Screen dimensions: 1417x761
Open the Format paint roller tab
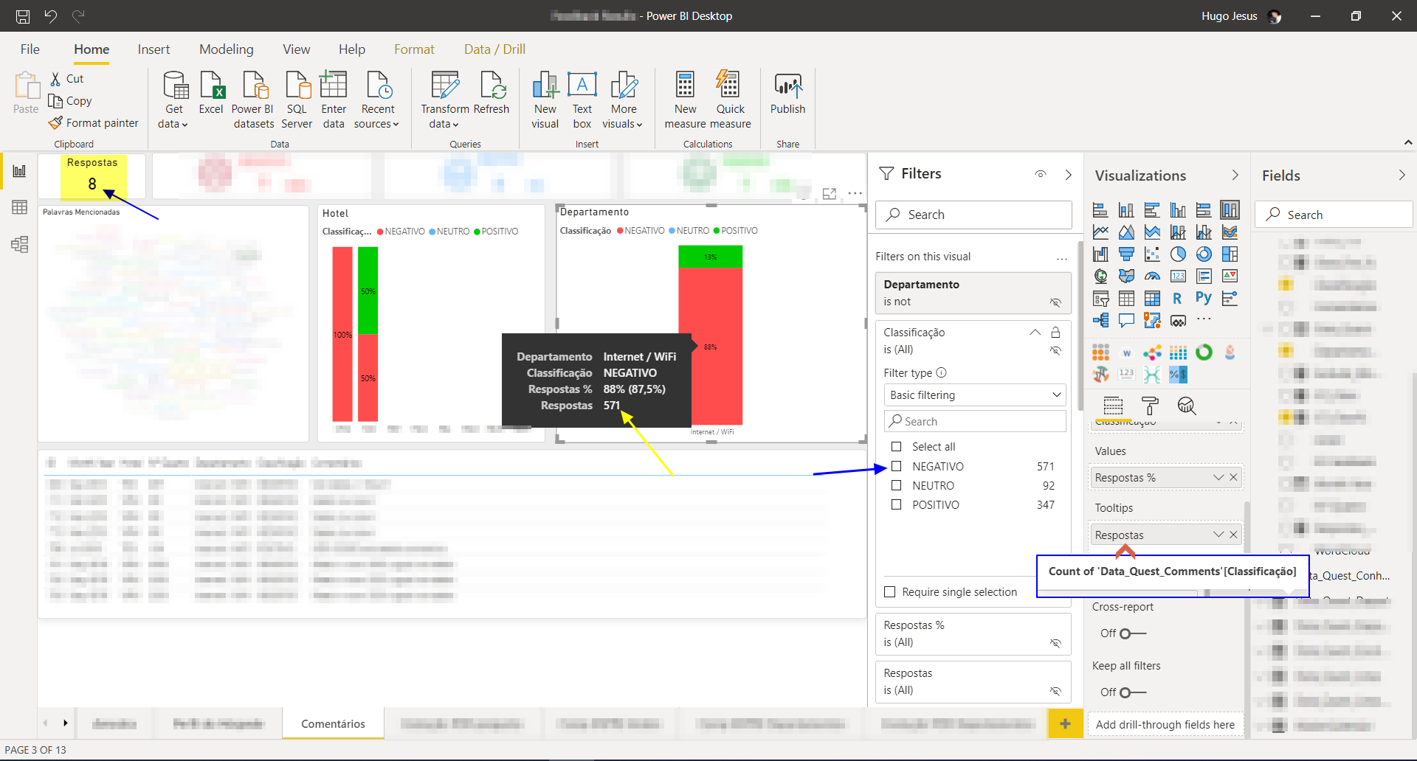click(x=1150, y=406)
